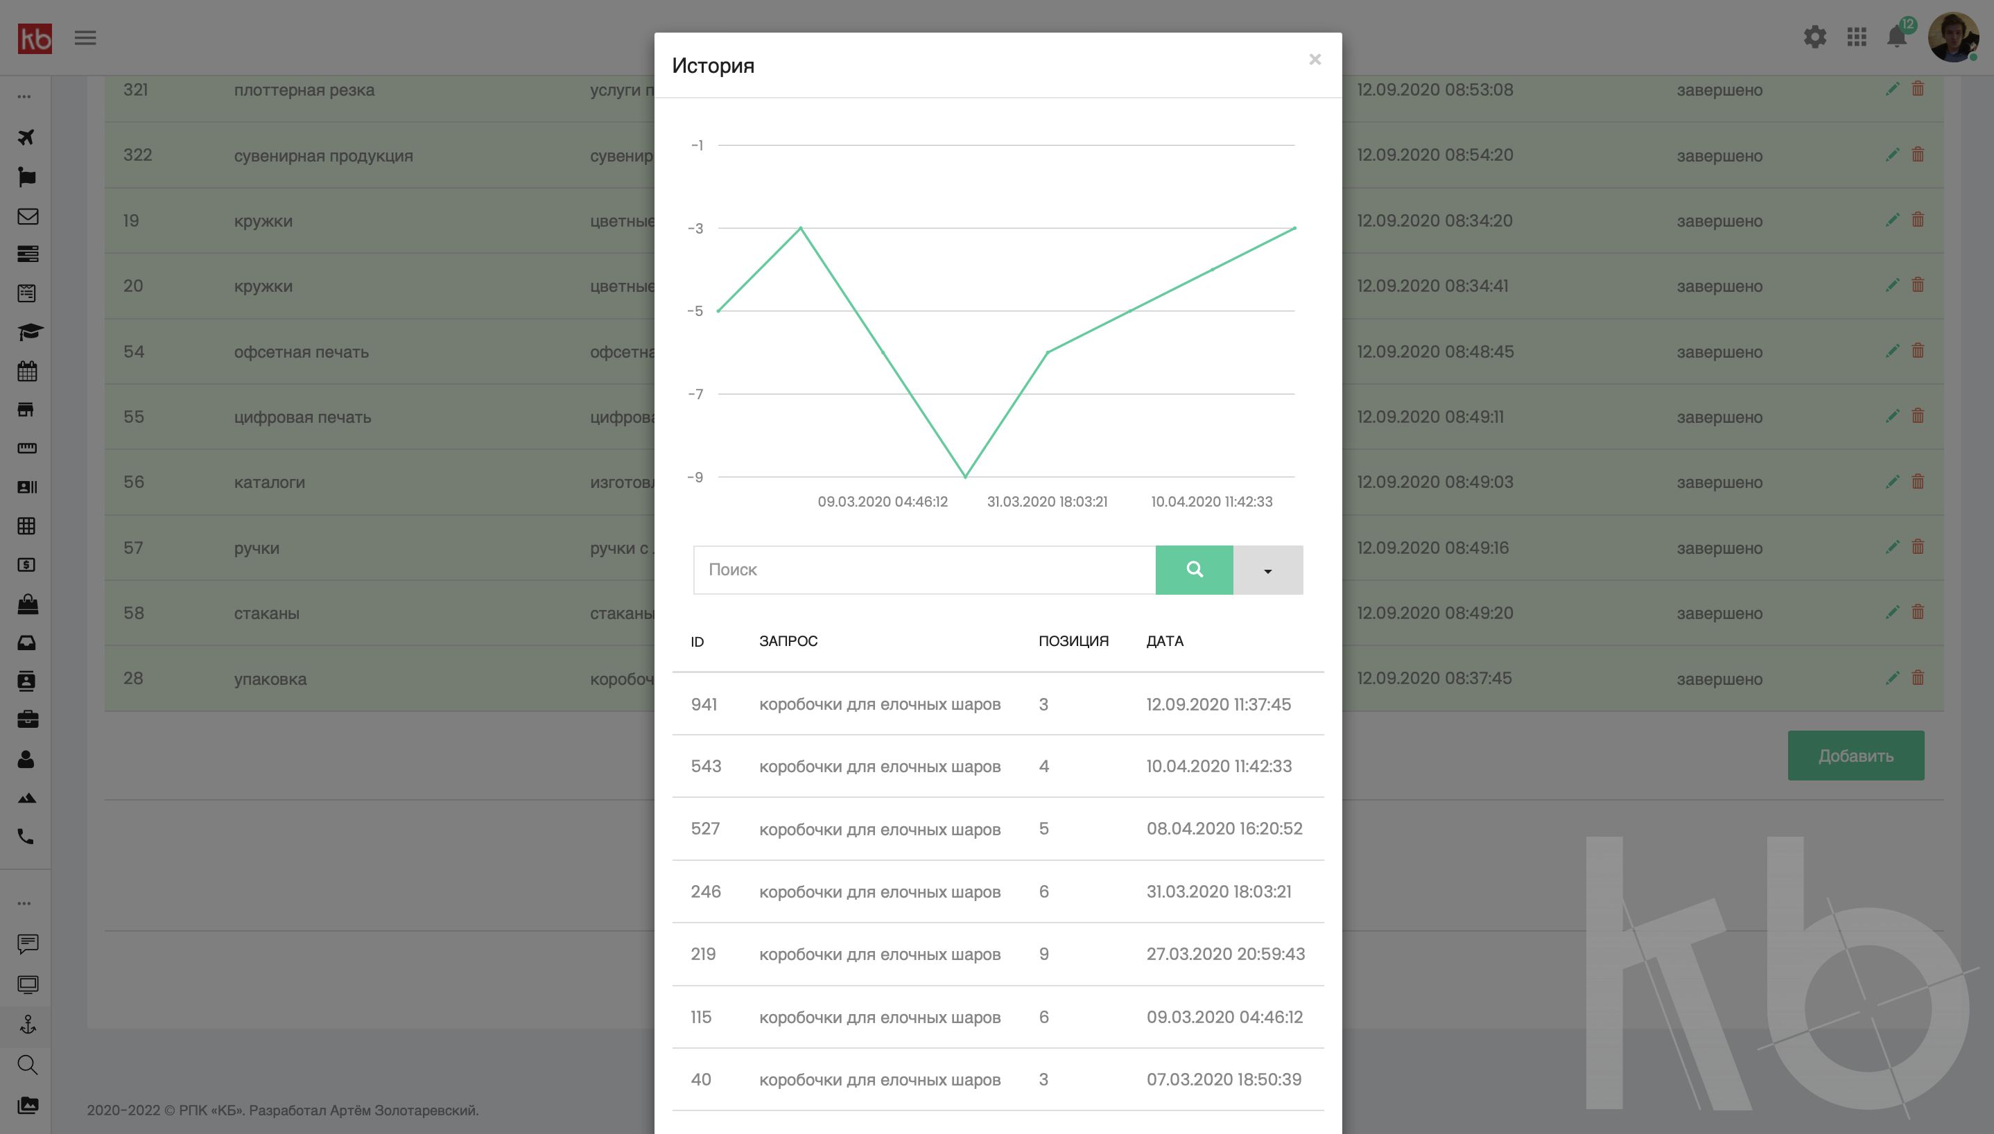This screenshot has width=1994, height=1134.
Task: Click офсетная печать in background table
Action: pyautogui.click(x=302, y=351)
